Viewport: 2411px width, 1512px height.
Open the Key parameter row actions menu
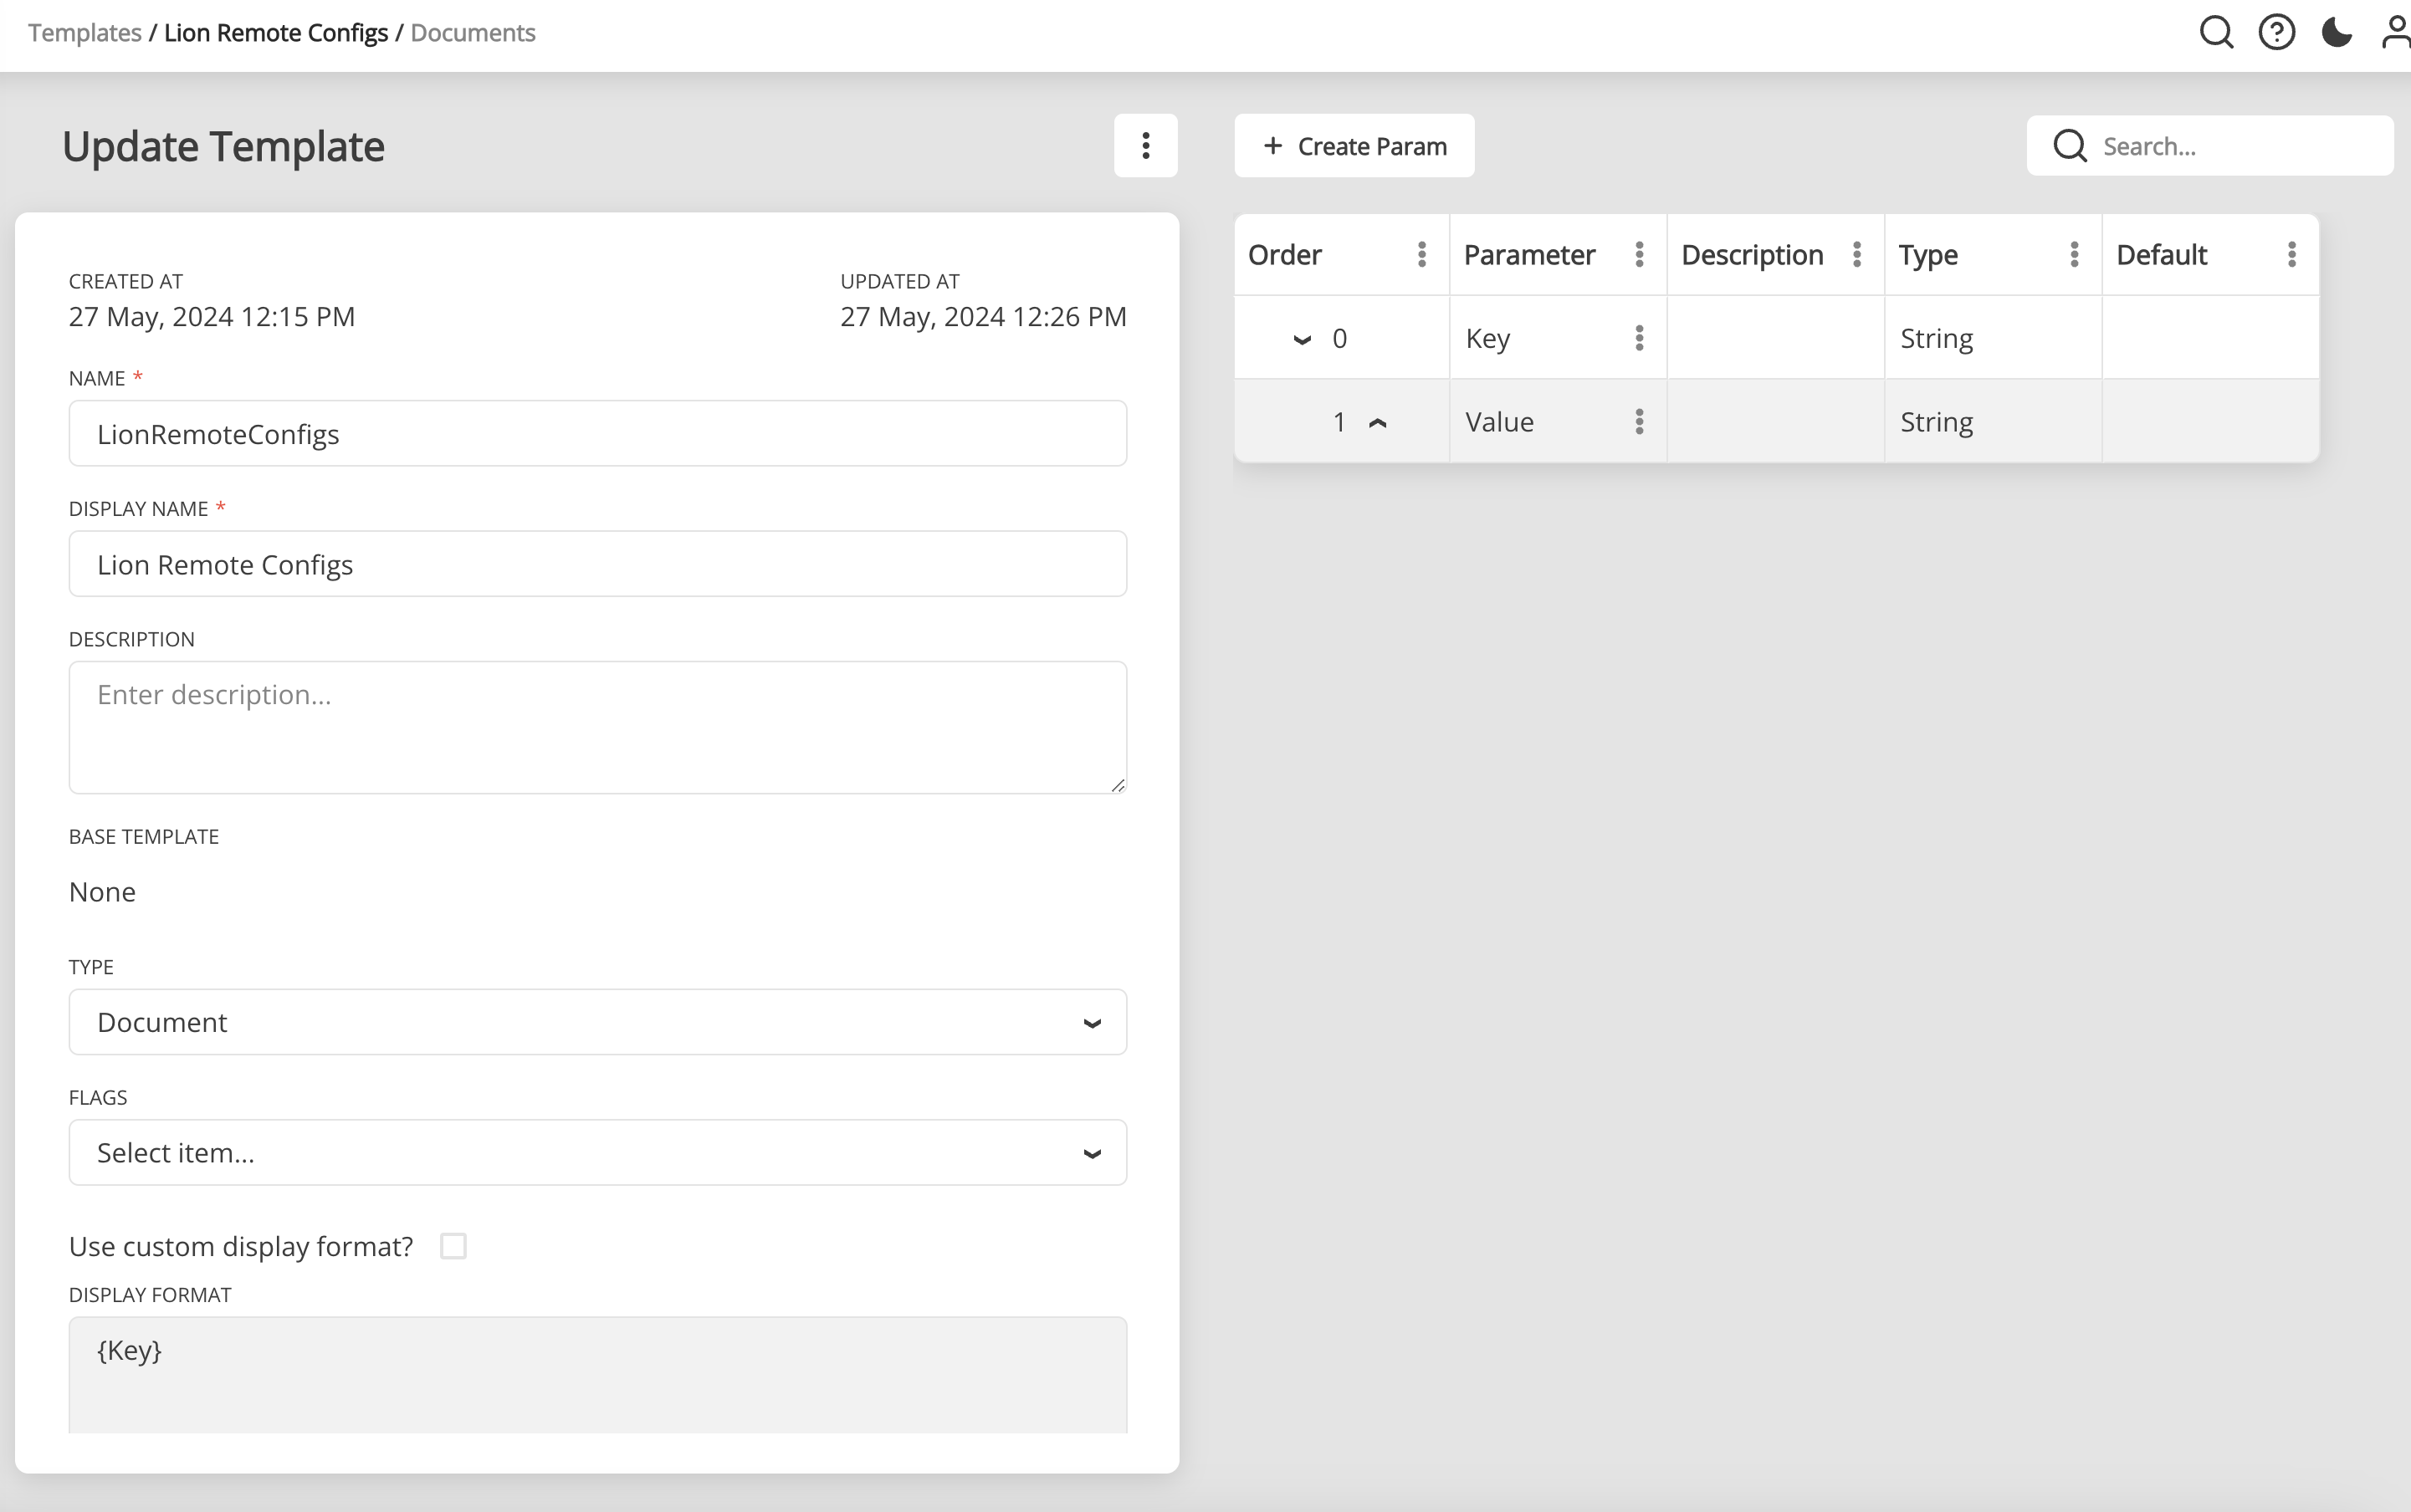coord(1639,338)
